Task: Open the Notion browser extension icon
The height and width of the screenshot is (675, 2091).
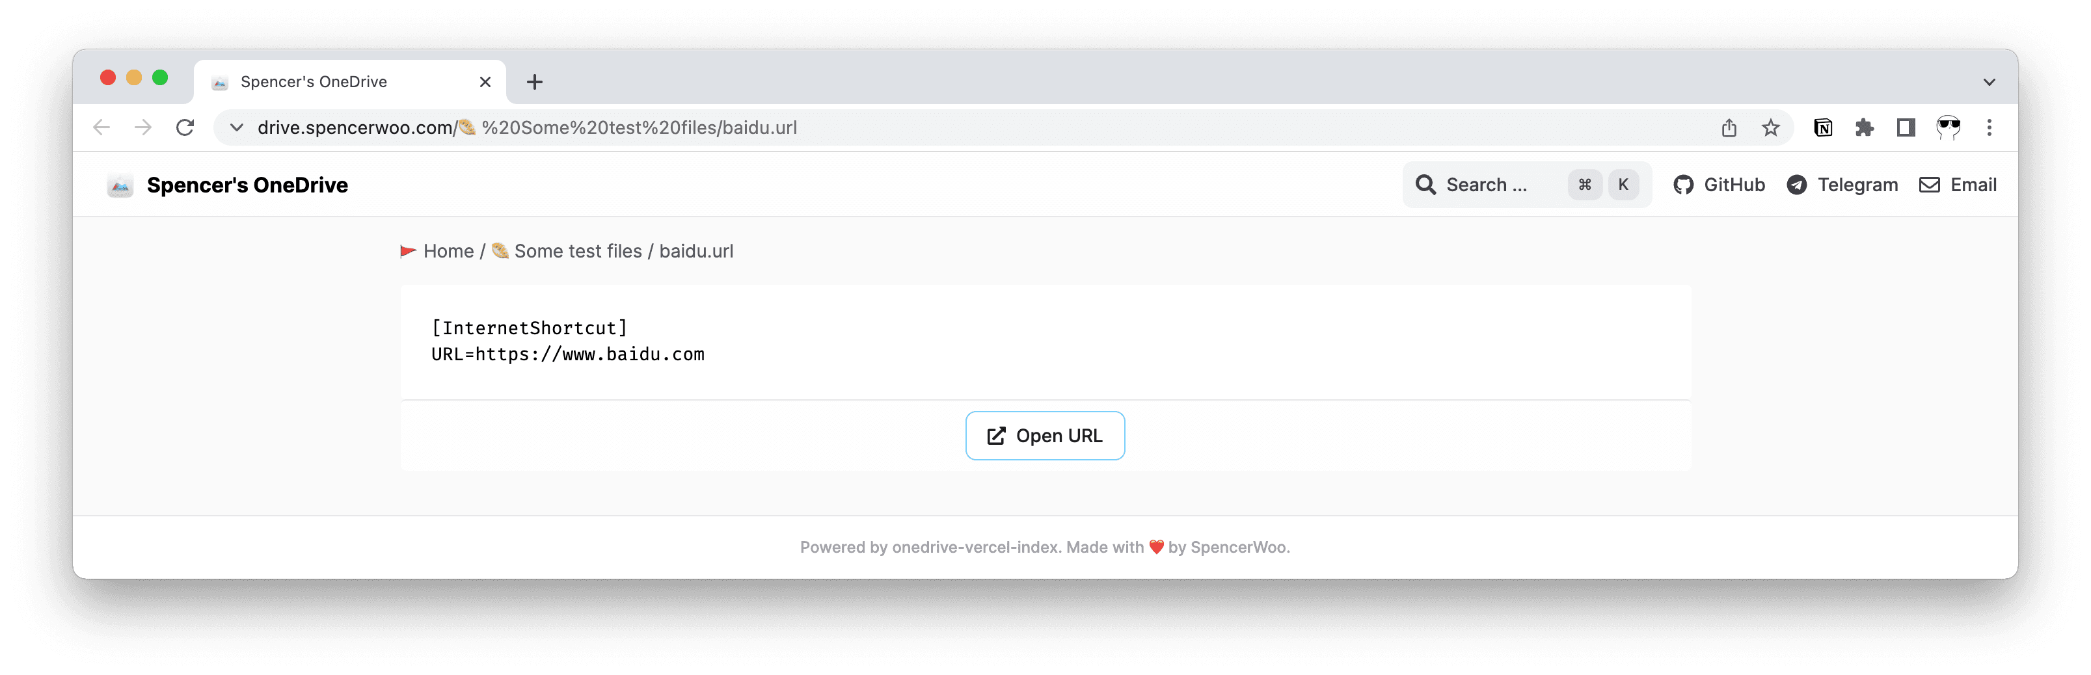Action: (1822, 127)
